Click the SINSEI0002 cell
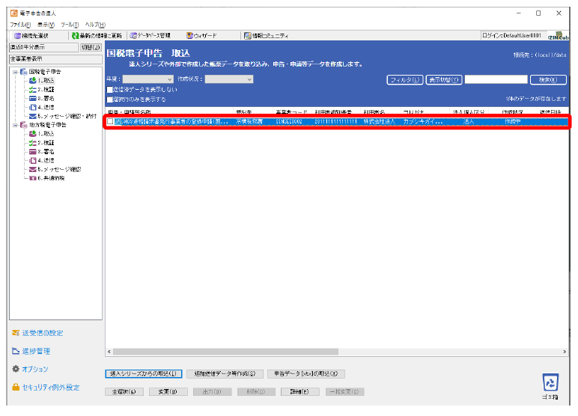Screen dimensions: 578x416 click(x=289, y=121)
